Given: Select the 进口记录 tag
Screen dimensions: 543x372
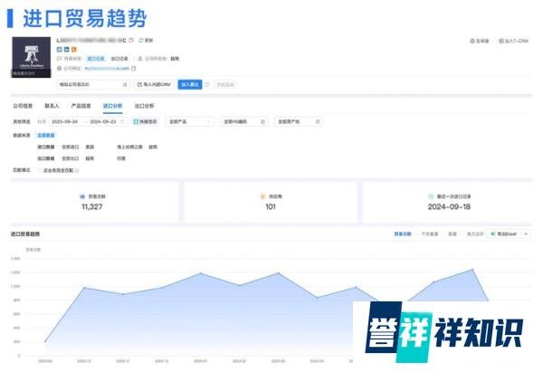Looking at the screenshot, I should coord(96,59).
